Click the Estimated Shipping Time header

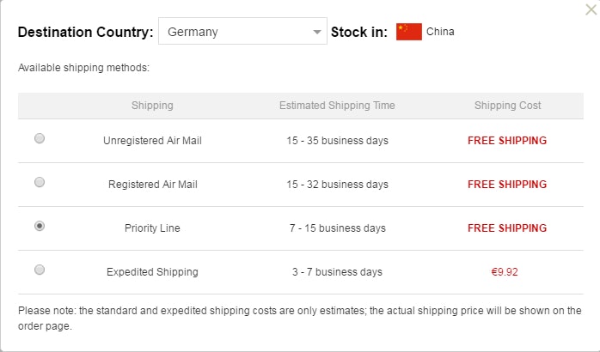click(x=337, y=106)
